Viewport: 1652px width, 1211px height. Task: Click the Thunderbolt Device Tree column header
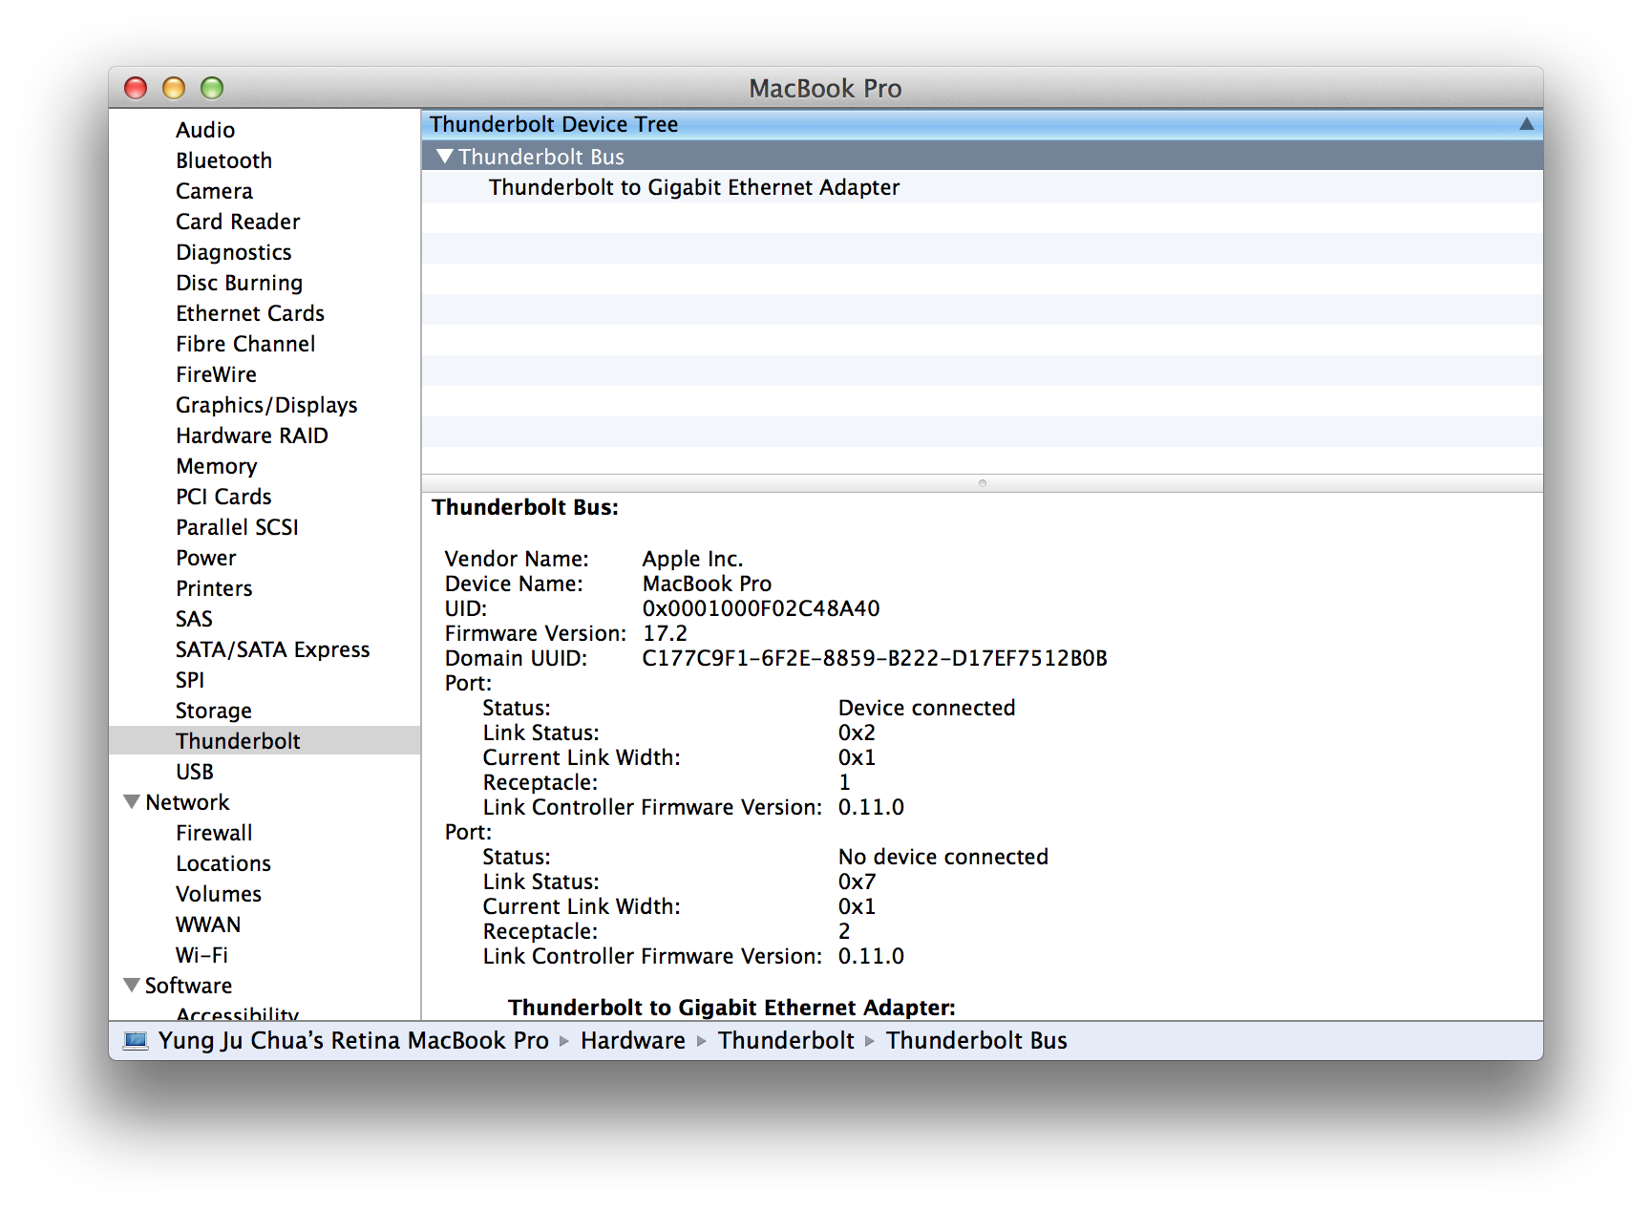point(982,124)
